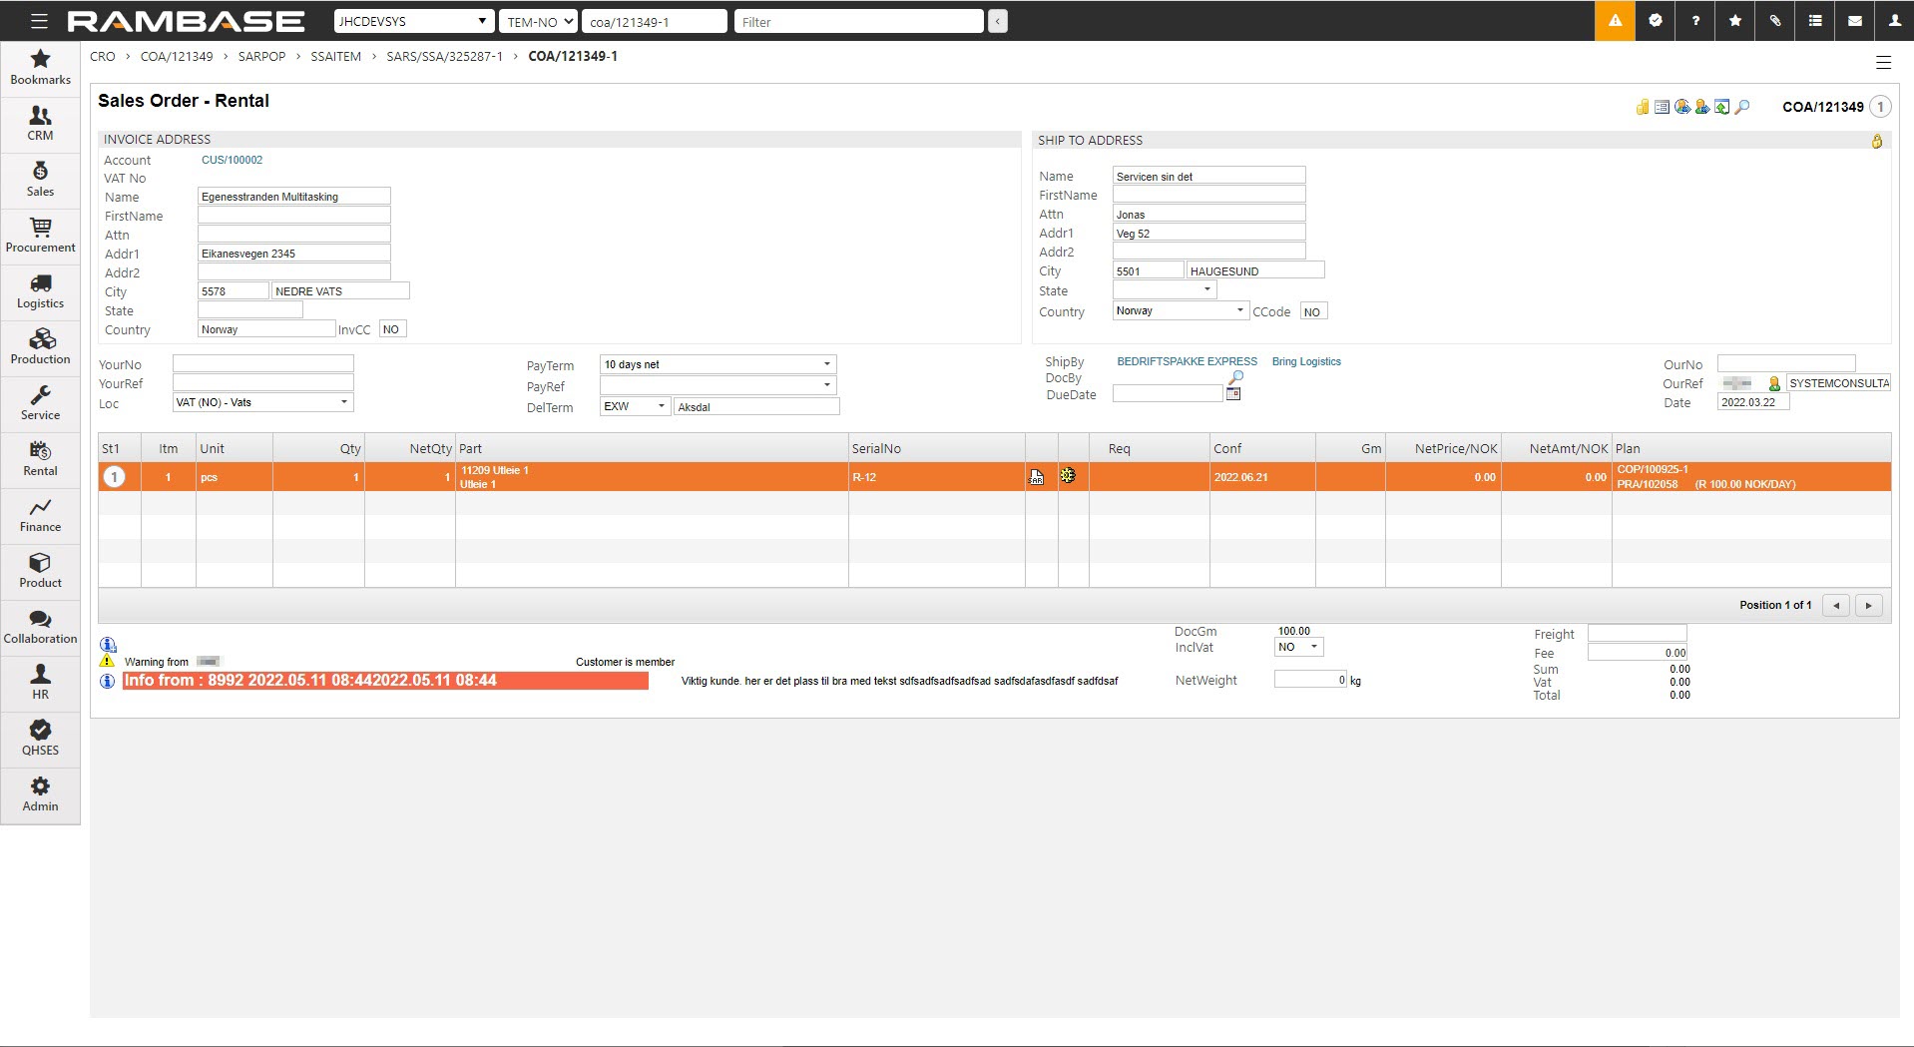Click the yellow gear icon in item row

click(x=1068, y=476)
